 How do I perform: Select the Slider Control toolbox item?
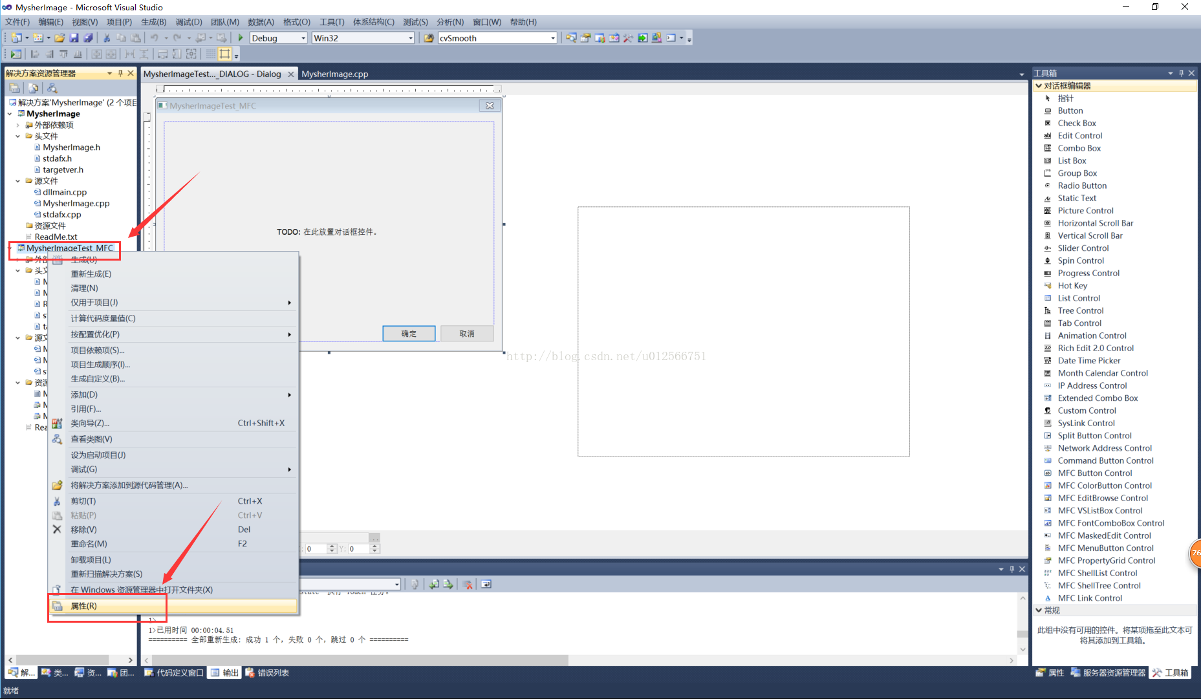[x=1083, y=248]
